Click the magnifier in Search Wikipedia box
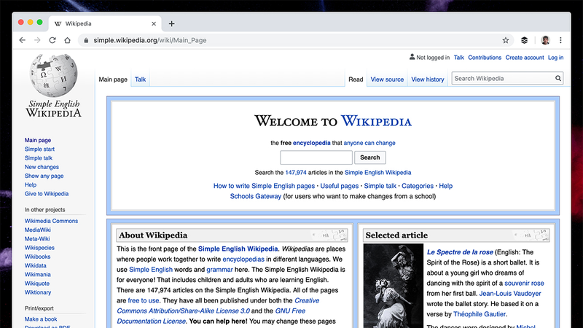The width and height of the screenshot is (583, 328). point(558,79)
